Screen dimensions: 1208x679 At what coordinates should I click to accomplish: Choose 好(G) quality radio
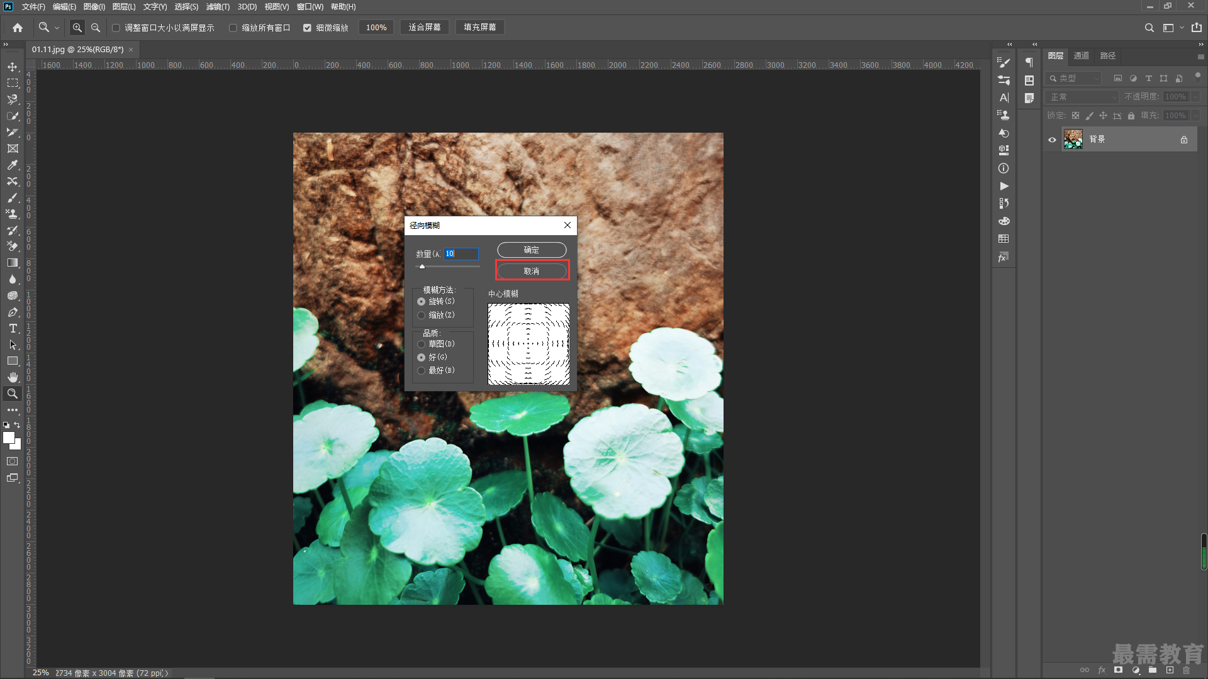click(x=421, y=357)
